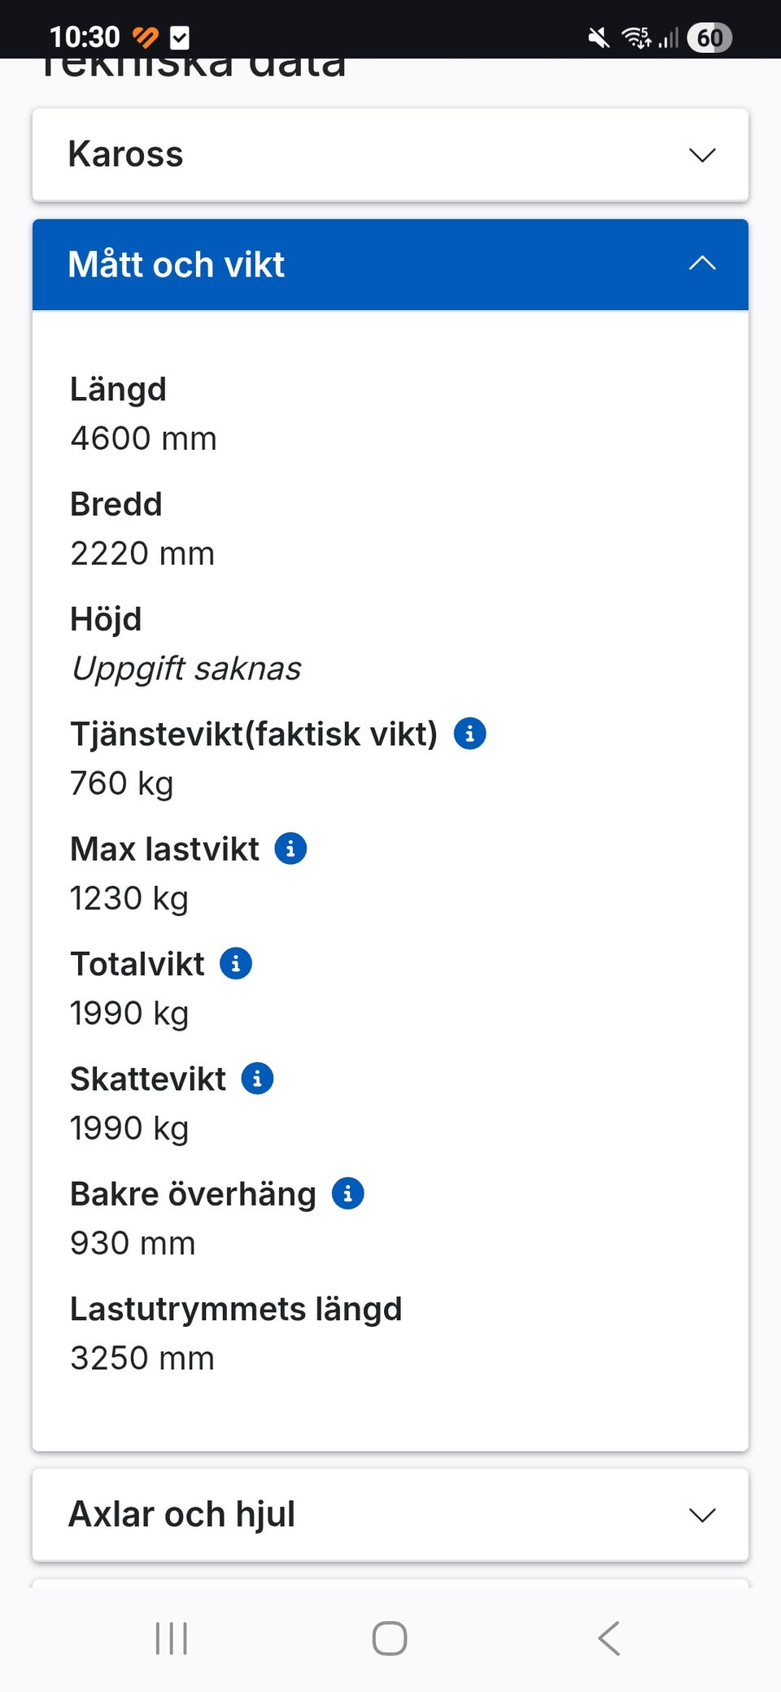Expand the Kaross section chevron
The width and height of the screenshot is (781, 1692).
[702, 155]
